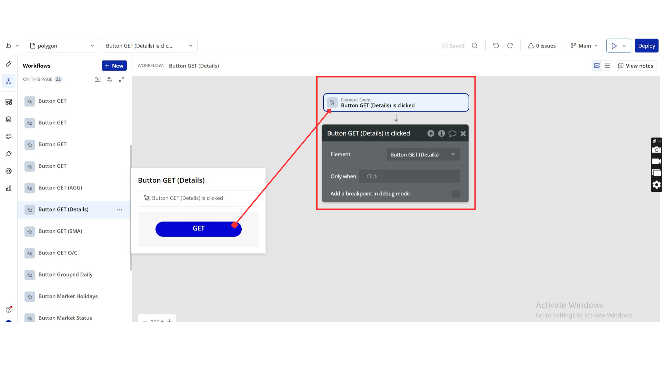Click the redo arrow icon
This screenshot has height=372, width=662.
click(x=510, y=45)
